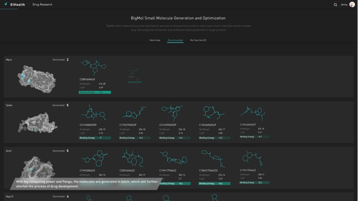This screenshot has width=358, height=201.
Task: Open molecule structure C21H30N3O5P
Action: (x=93, y=113)
